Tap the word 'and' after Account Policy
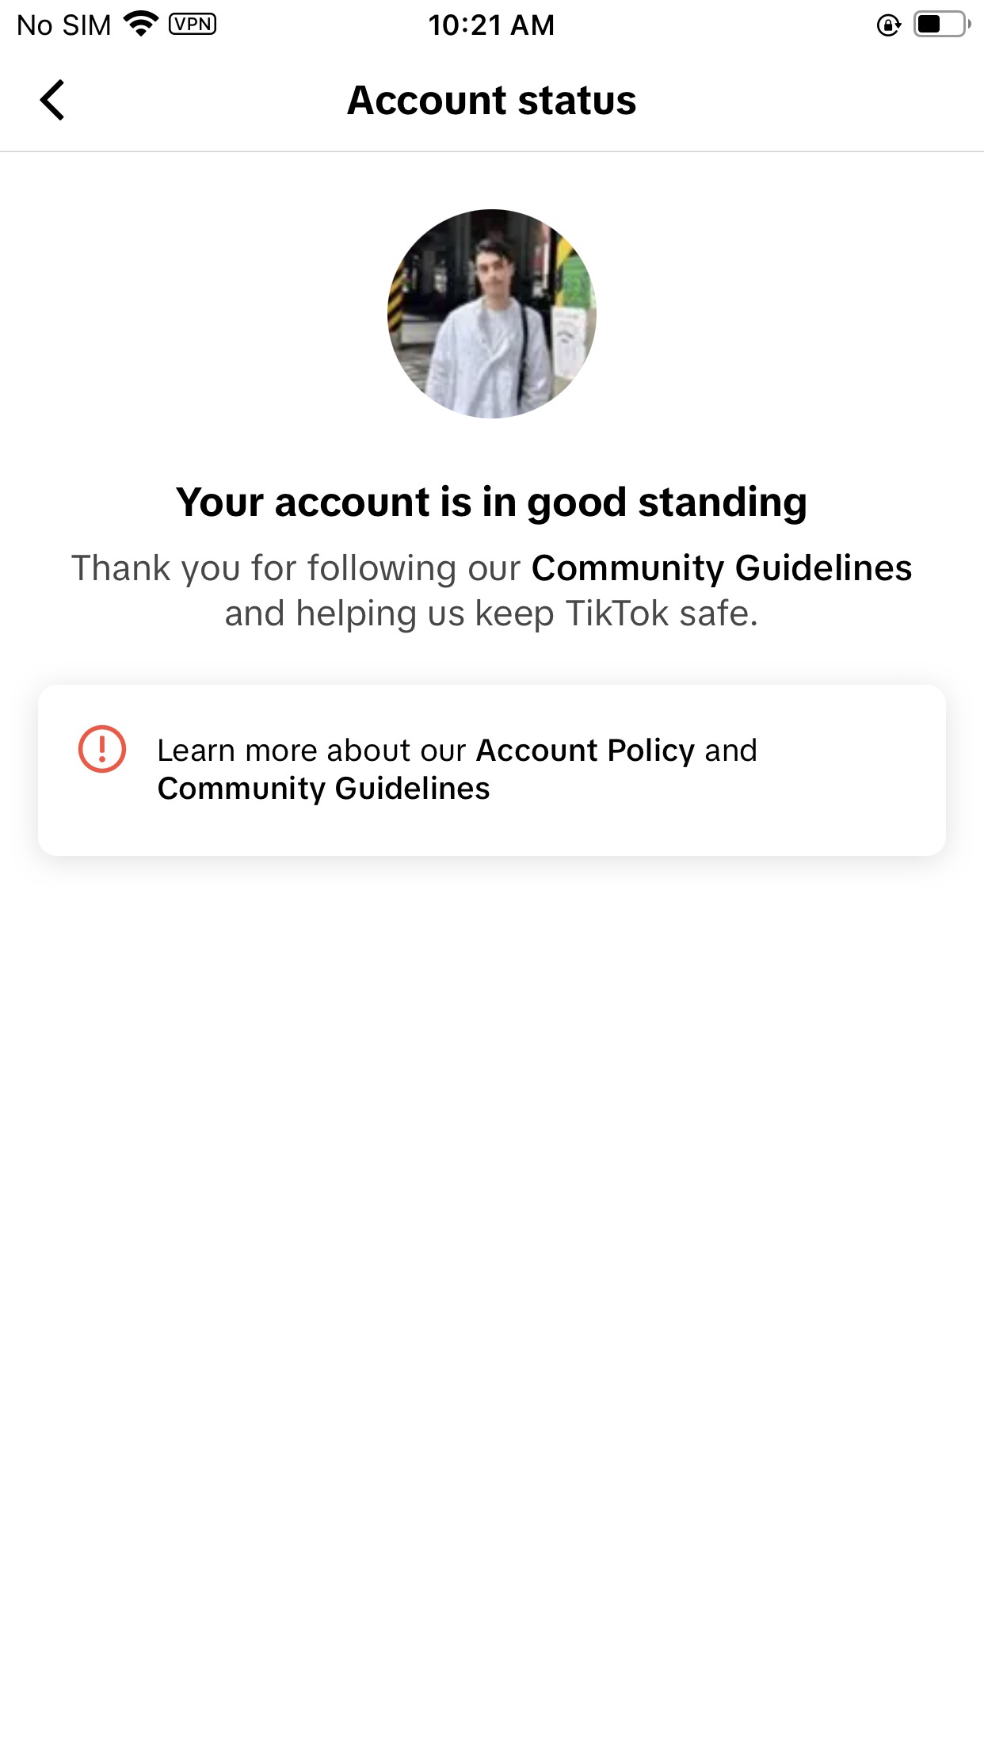 731,751
